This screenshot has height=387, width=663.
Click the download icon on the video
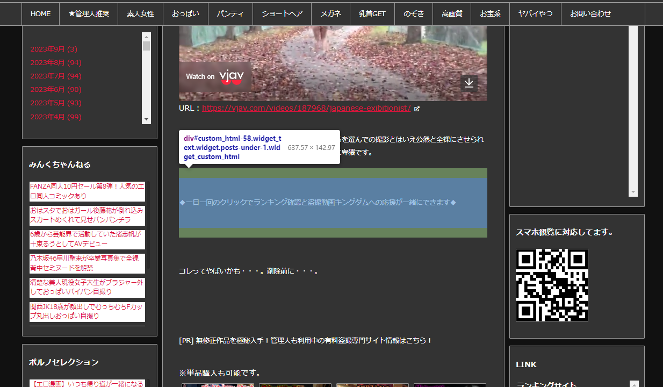click(469, 83)
